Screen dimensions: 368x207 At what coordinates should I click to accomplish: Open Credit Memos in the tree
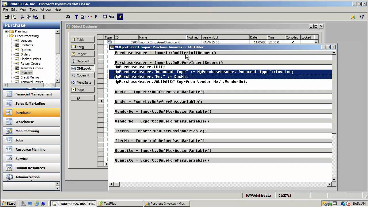(30, 77)
